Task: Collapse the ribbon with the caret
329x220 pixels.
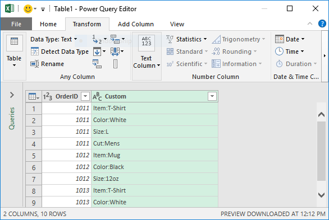Action: coord(310,24)
